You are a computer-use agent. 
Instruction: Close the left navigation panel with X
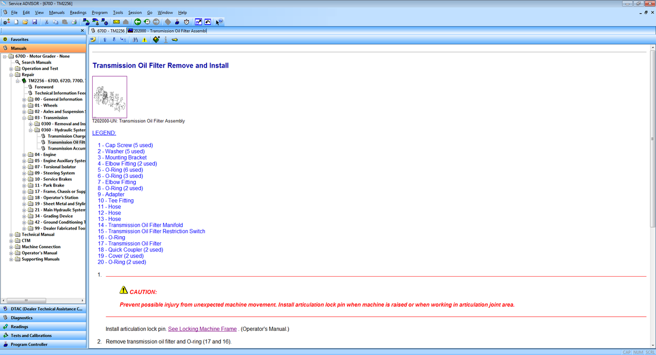[x=82, y=31]
